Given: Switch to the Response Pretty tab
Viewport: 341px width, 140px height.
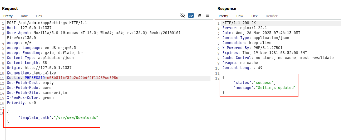Looking at the screenshot, I should coord(223,16).
